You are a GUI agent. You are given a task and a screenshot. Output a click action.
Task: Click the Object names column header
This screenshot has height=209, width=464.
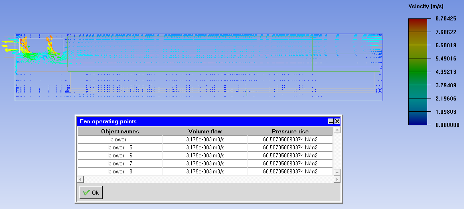(x=120, y=131)
